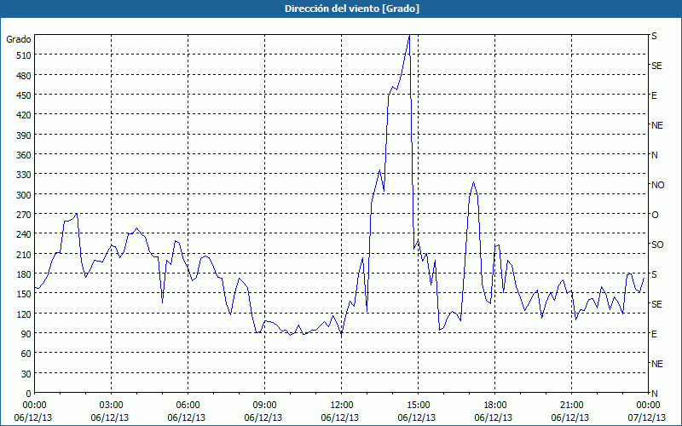Choose the 21:00 time axis label
Image resolution: width=682 pixels, height=426 pixels.
pos(571,406)
